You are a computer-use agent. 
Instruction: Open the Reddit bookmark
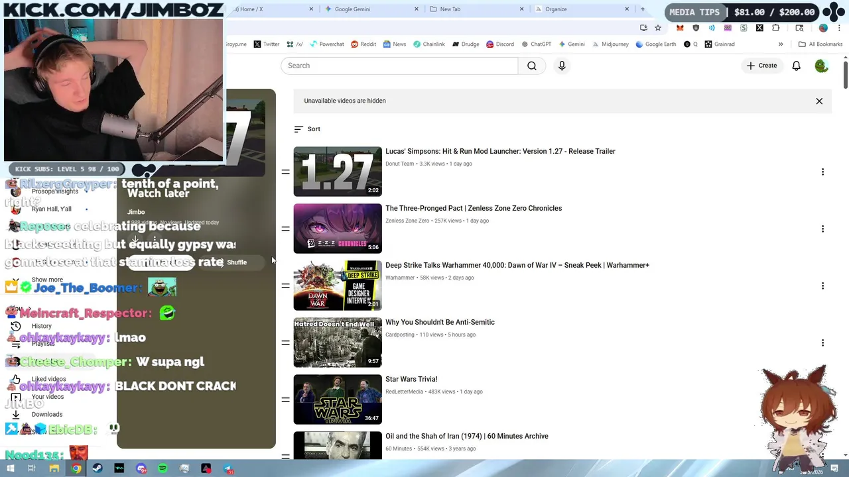[x=363, y=44]
